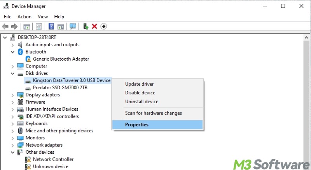Click the Display adapters icon

tap(20, 95)
